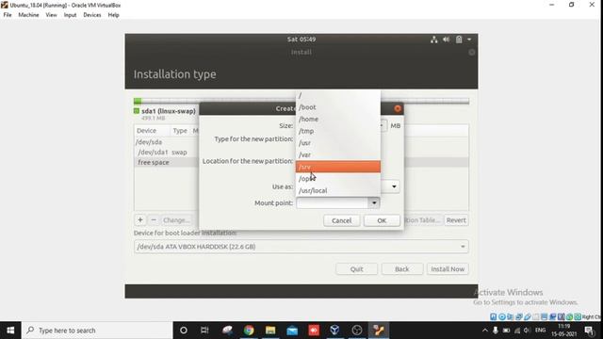Select the /dev/sda1 swap row

click(x=167, y=153)
